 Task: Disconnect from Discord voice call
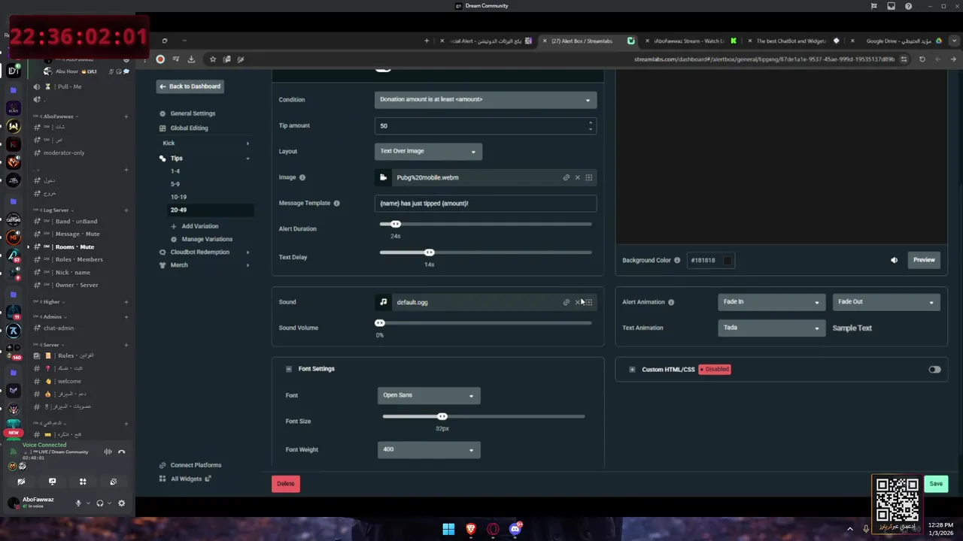pos(122,452)
